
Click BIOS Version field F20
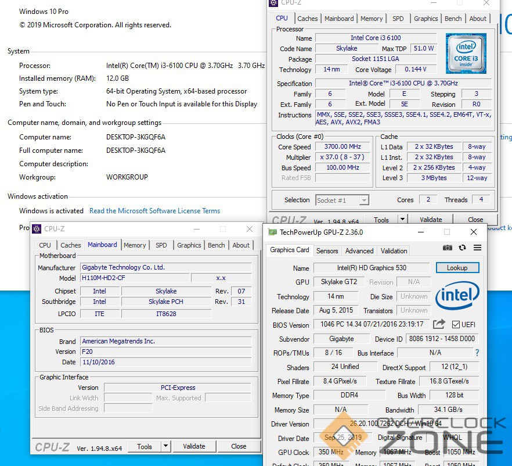tap(166, 352)
